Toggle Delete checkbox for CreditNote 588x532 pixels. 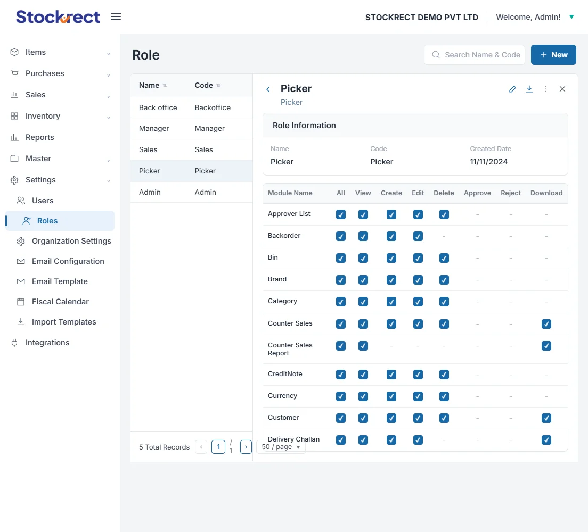tap(444, 375)
